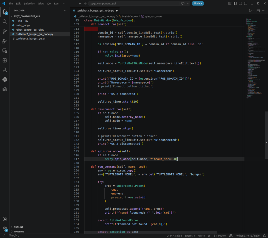Screen dimensions: 268x238
Task: Select the Python 3.10.12 interpreter
Action: 248,236
